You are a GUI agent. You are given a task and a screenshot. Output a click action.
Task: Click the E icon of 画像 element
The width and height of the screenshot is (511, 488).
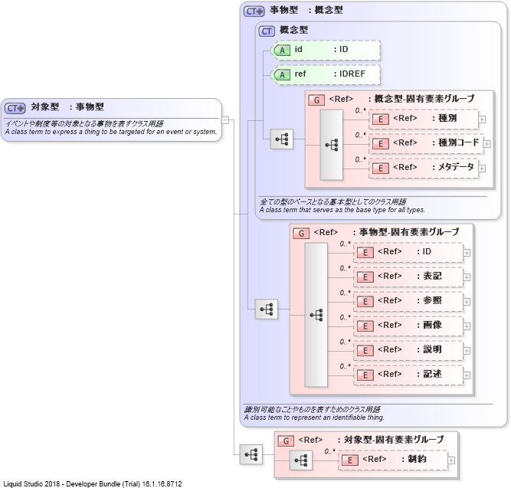pyautogui.click(x=365, y=326)
